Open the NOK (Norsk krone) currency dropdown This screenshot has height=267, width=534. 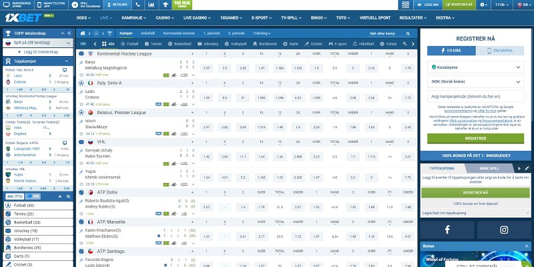(x=475, y=81)
